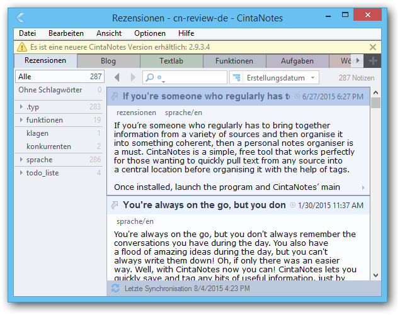This screenshot has height=315, width=400.
Task: Click the synchronisation refresh icon
Action: coord(115,288)
